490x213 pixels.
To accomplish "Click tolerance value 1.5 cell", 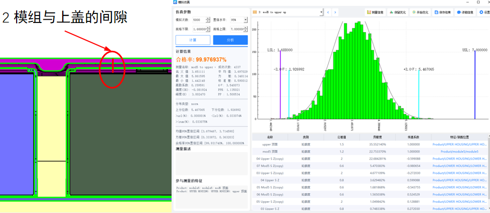I will click(341, 144).
